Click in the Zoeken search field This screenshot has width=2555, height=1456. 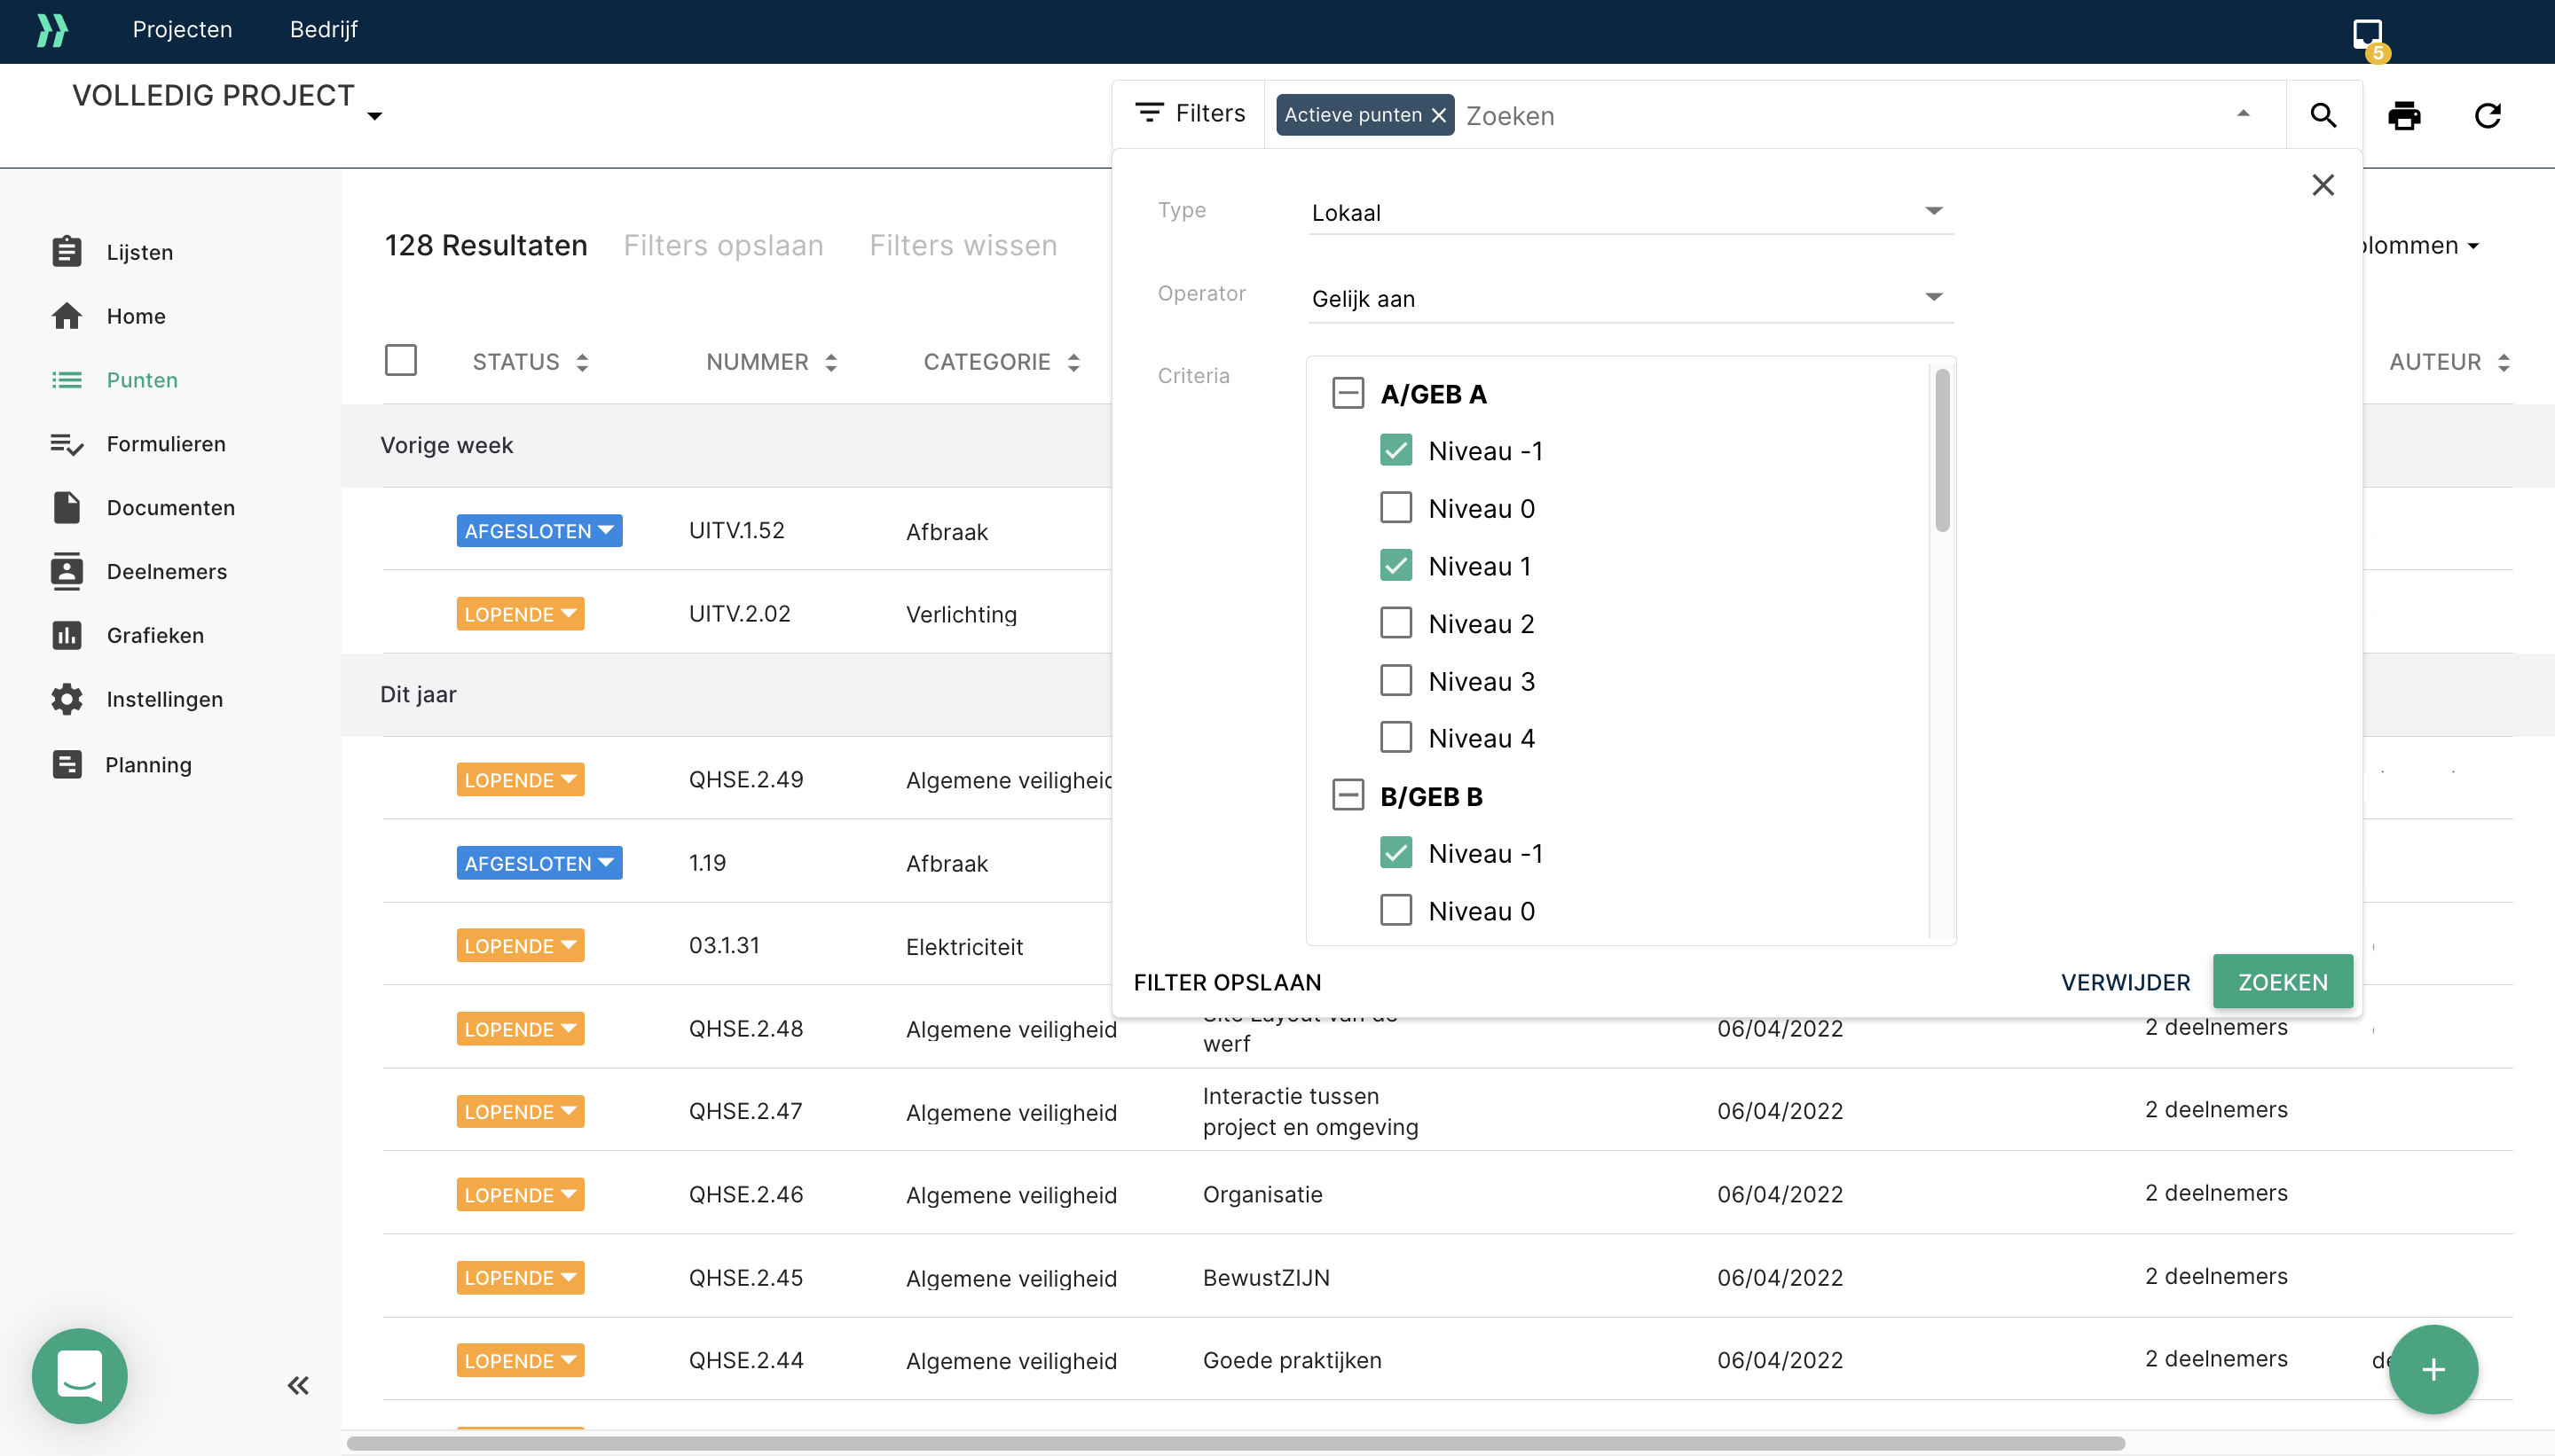pyautogui.click(x=1841, y=115)
